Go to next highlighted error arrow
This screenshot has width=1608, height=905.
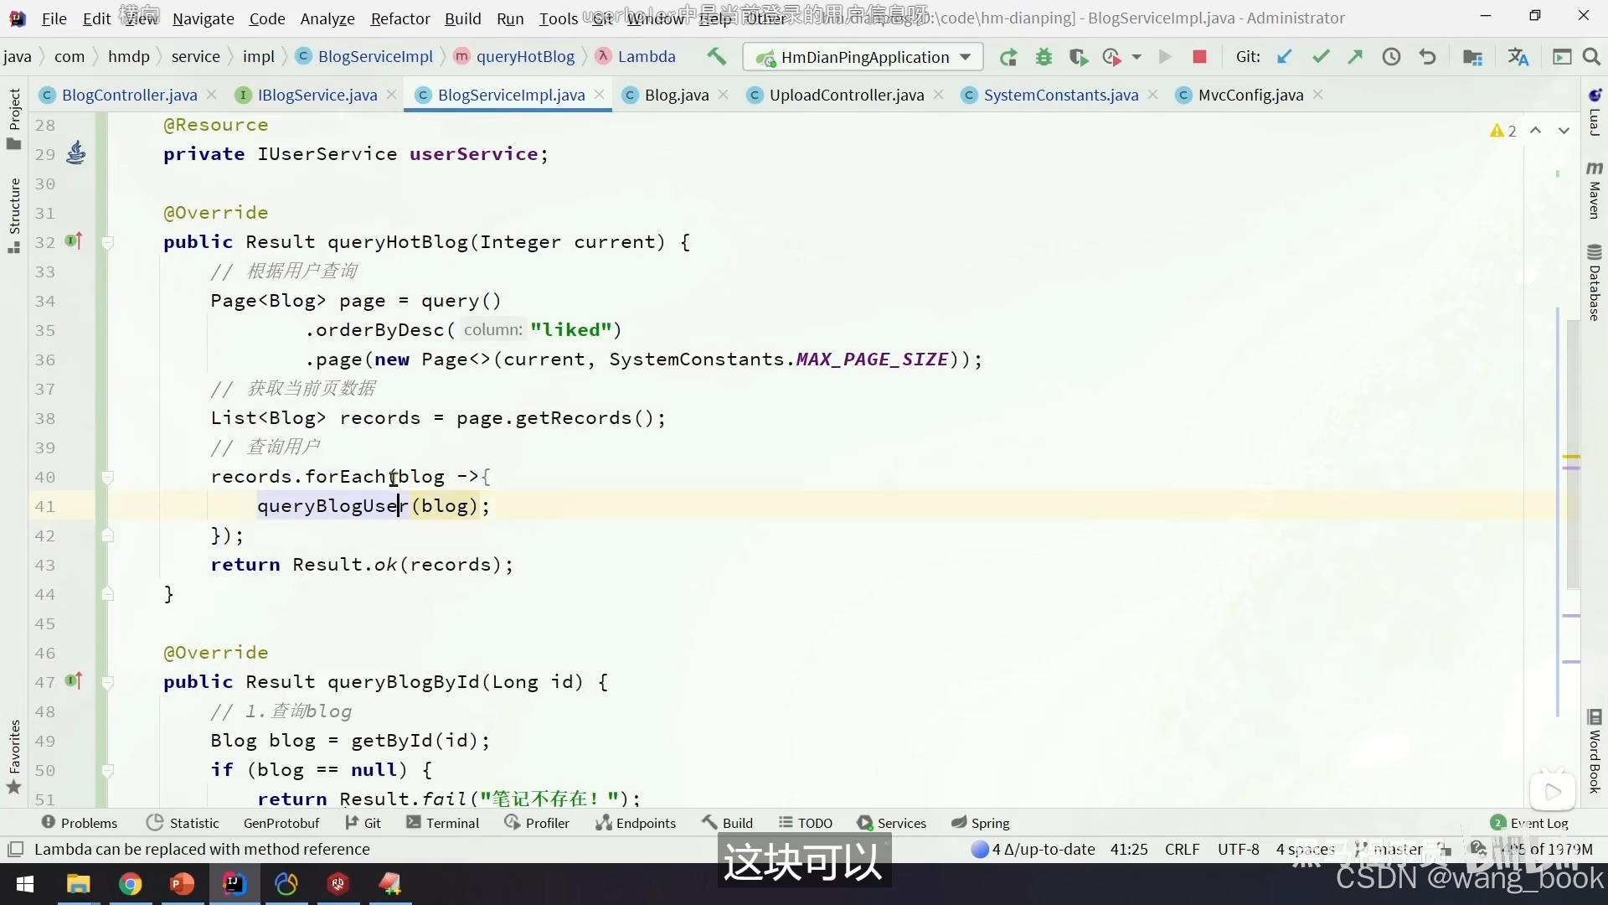click(x=1564, y=131)
